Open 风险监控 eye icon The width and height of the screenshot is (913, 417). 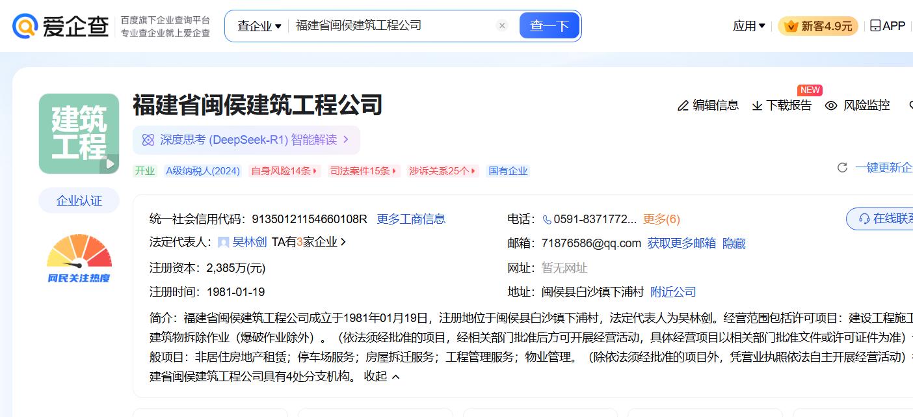(831, 105)
